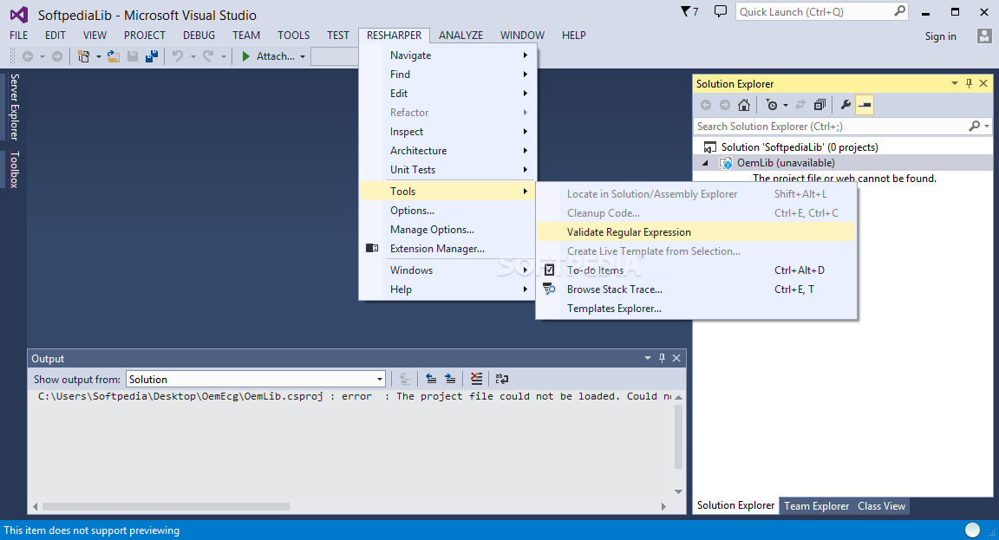The image size is (999, 540).
Task: Expand the ReSharper Inspect submenu
Action: (x=447, y=132)
